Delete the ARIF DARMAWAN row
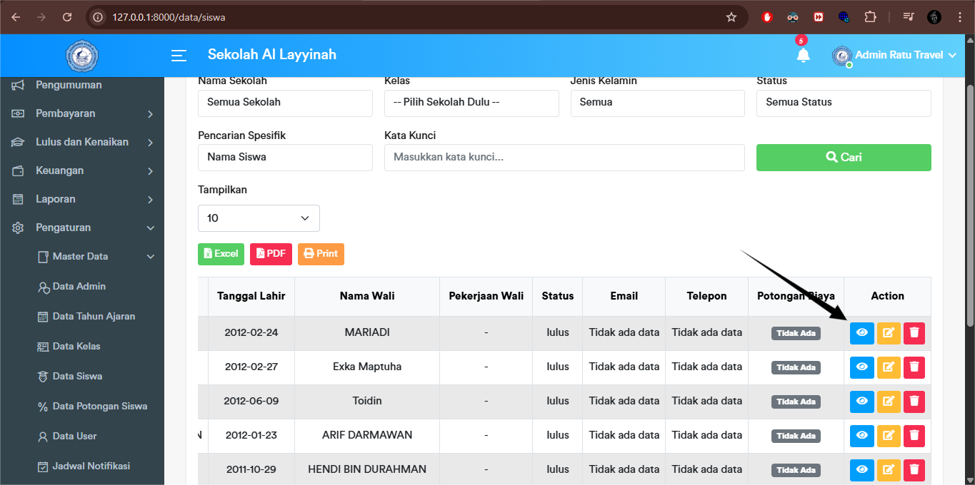Screen dimensions: 975x485 pos(914,436)
